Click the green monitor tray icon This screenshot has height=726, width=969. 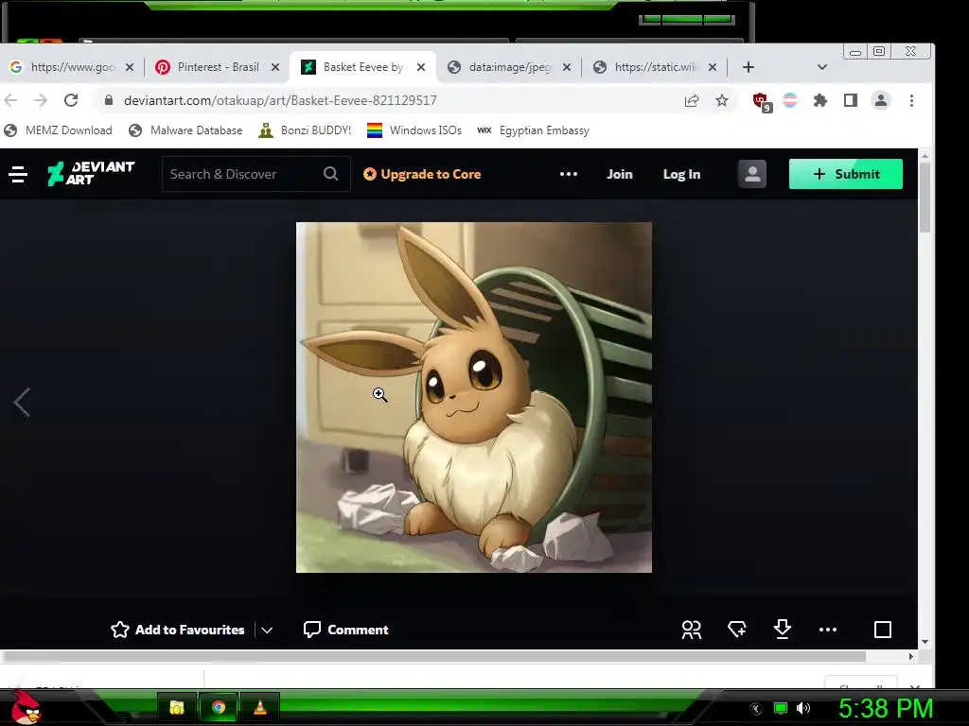(x=781, y=708)
